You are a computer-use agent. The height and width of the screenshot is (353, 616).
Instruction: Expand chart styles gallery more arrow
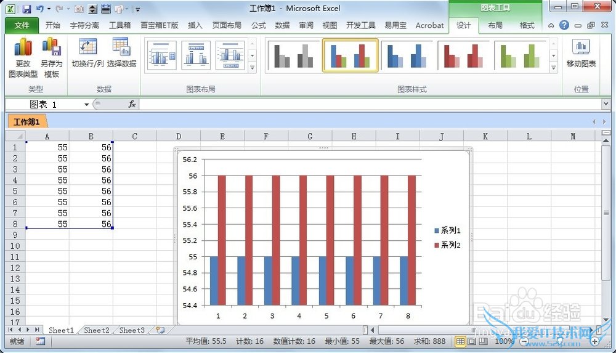(x=554, y=68)
